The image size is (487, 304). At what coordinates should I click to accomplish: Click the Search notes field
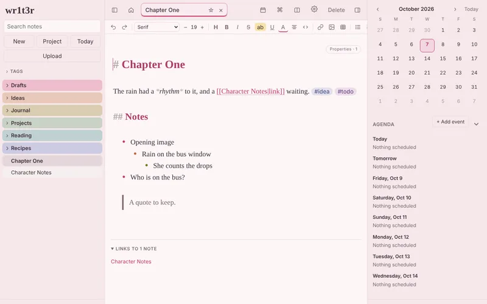pyautogui.click(x=52, y=26)
